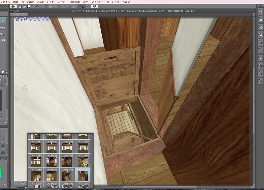Open the レイヤー menu
264x190 pixels.
click(x=62, y=2)
